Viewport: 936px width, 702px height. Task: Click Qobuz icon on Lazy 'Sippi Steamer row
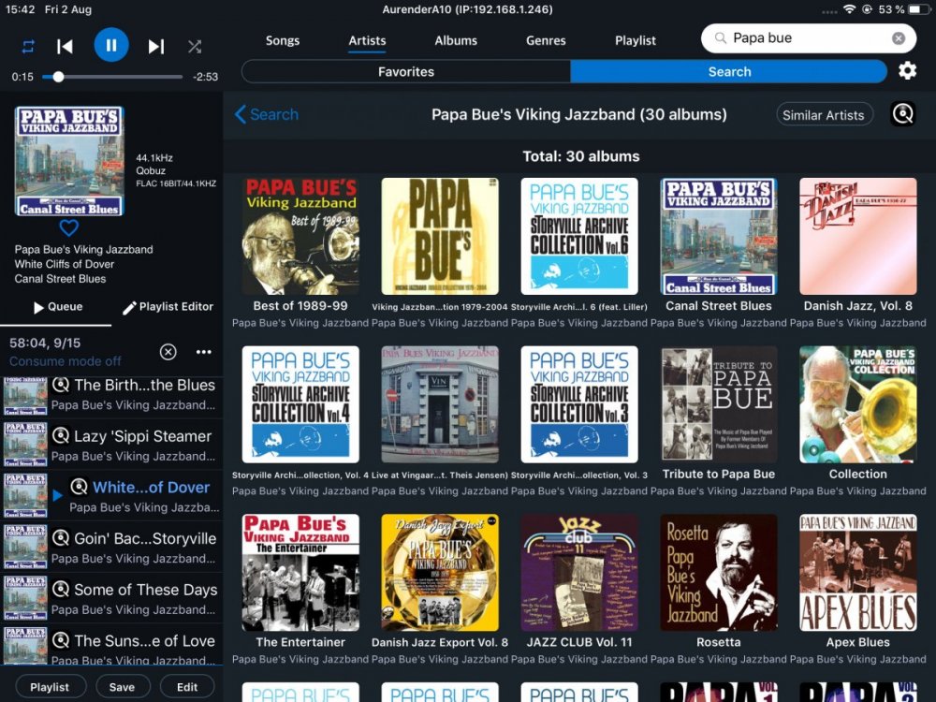60,436
